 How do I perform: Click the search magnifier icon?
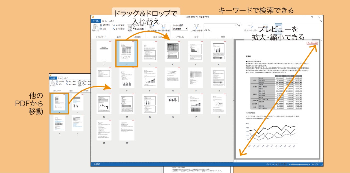pyautogui.click(x=239, y=25)
